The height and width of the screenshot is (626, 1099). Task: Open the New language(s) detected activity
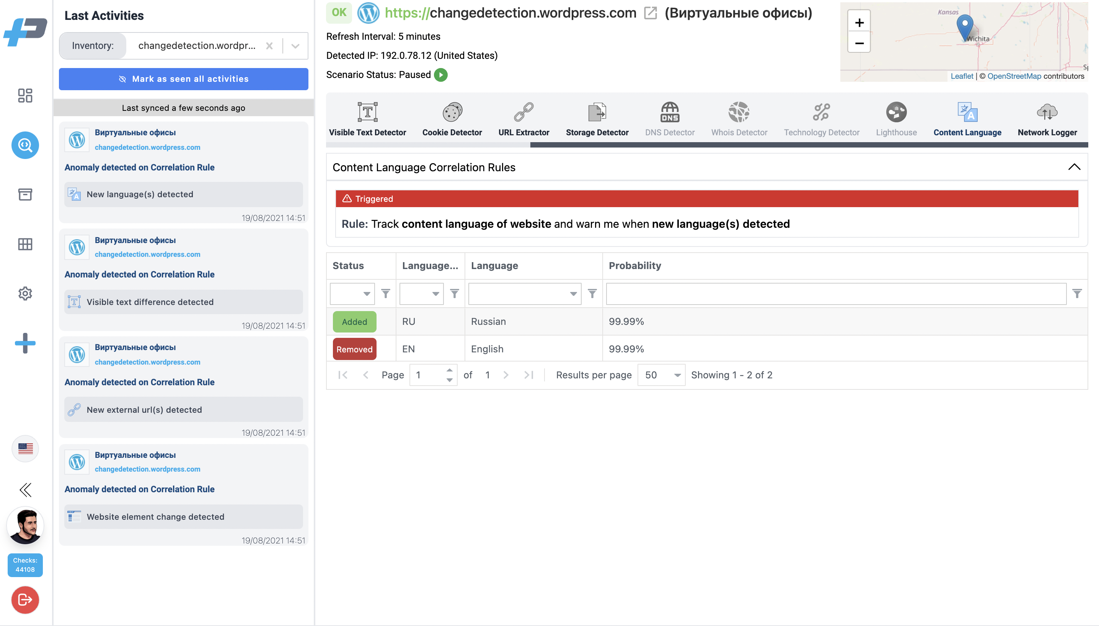tap(183, 194)
